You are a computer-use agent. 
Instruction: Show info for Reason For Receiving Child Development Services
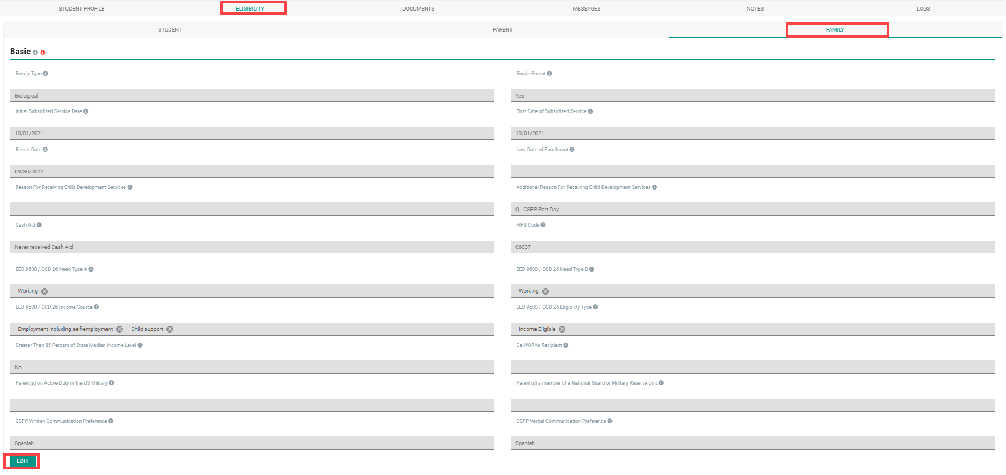[130, 187]
